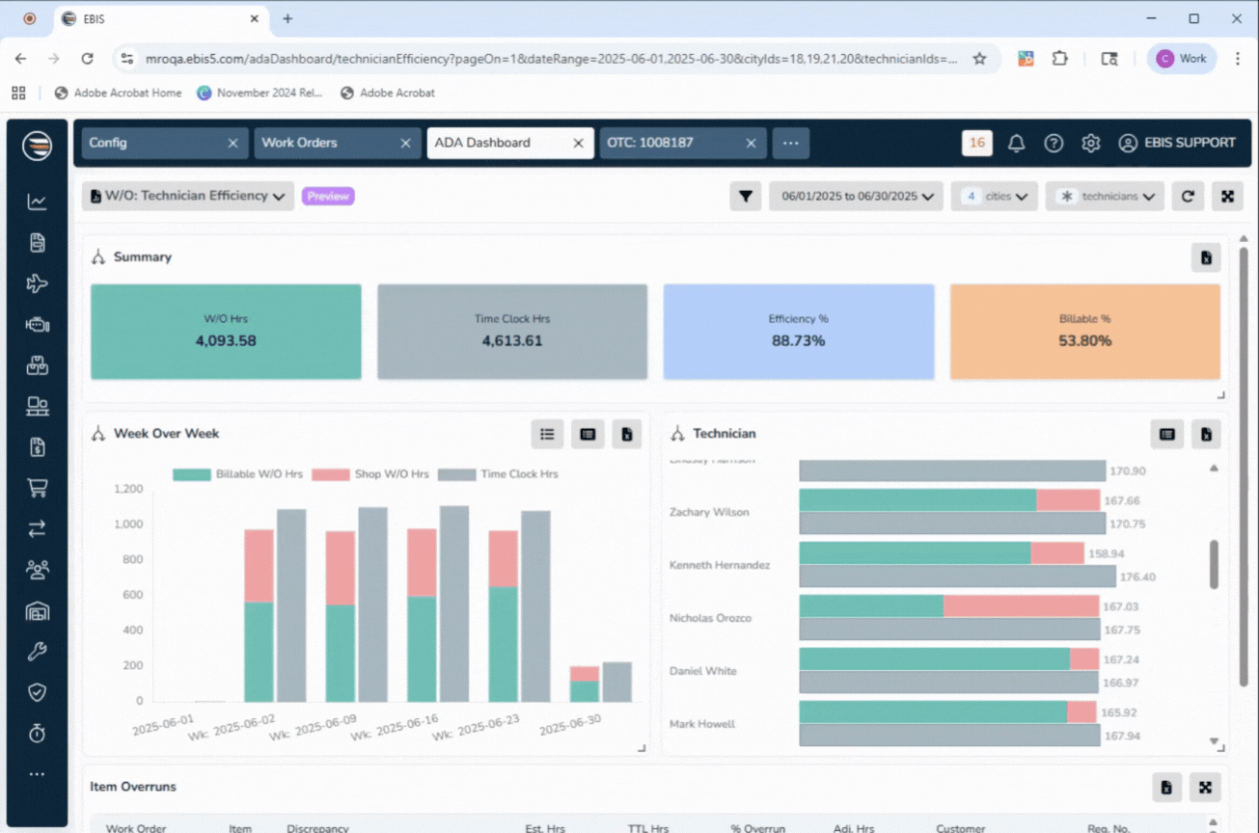Screen dimensions: 1259x833
Task: Click the EBIS SUPPORT account button
Action: pos(1177,143)
